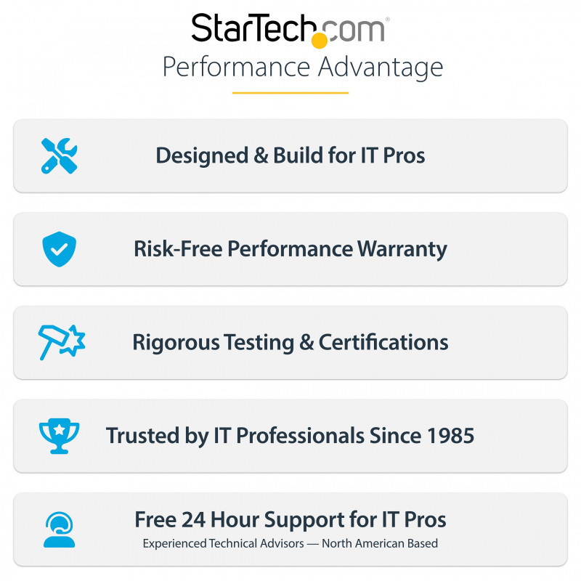Click the trophy with star icon
Image resolution: width=581 pixels, height=581 pixels.
pos(59,435)
